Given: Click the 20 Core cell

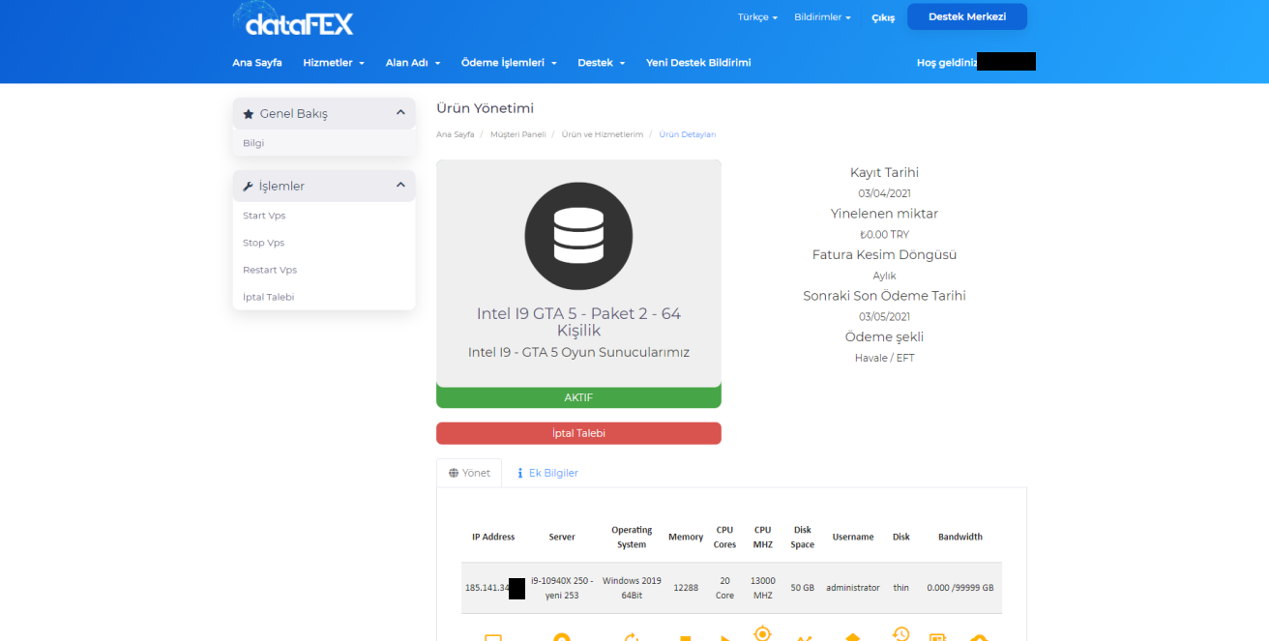Looking at the screenshot, I should 724,588.
